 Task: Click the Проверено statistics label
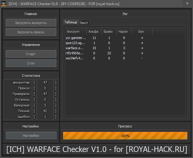pyautogui.click(x=21, y=94)
